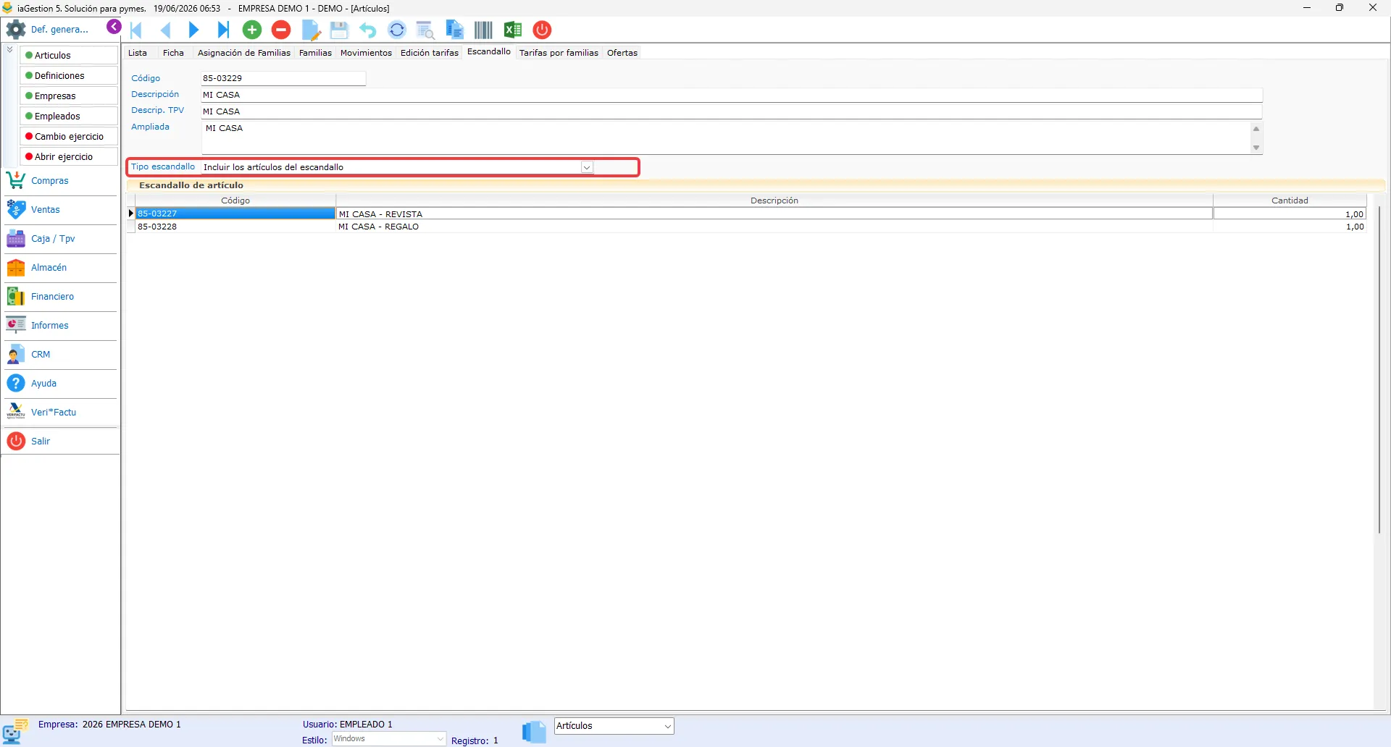Edit the current record (pencil document icon)
The height and width of the screenshot is (747, 1391).
tap(311, 30)
